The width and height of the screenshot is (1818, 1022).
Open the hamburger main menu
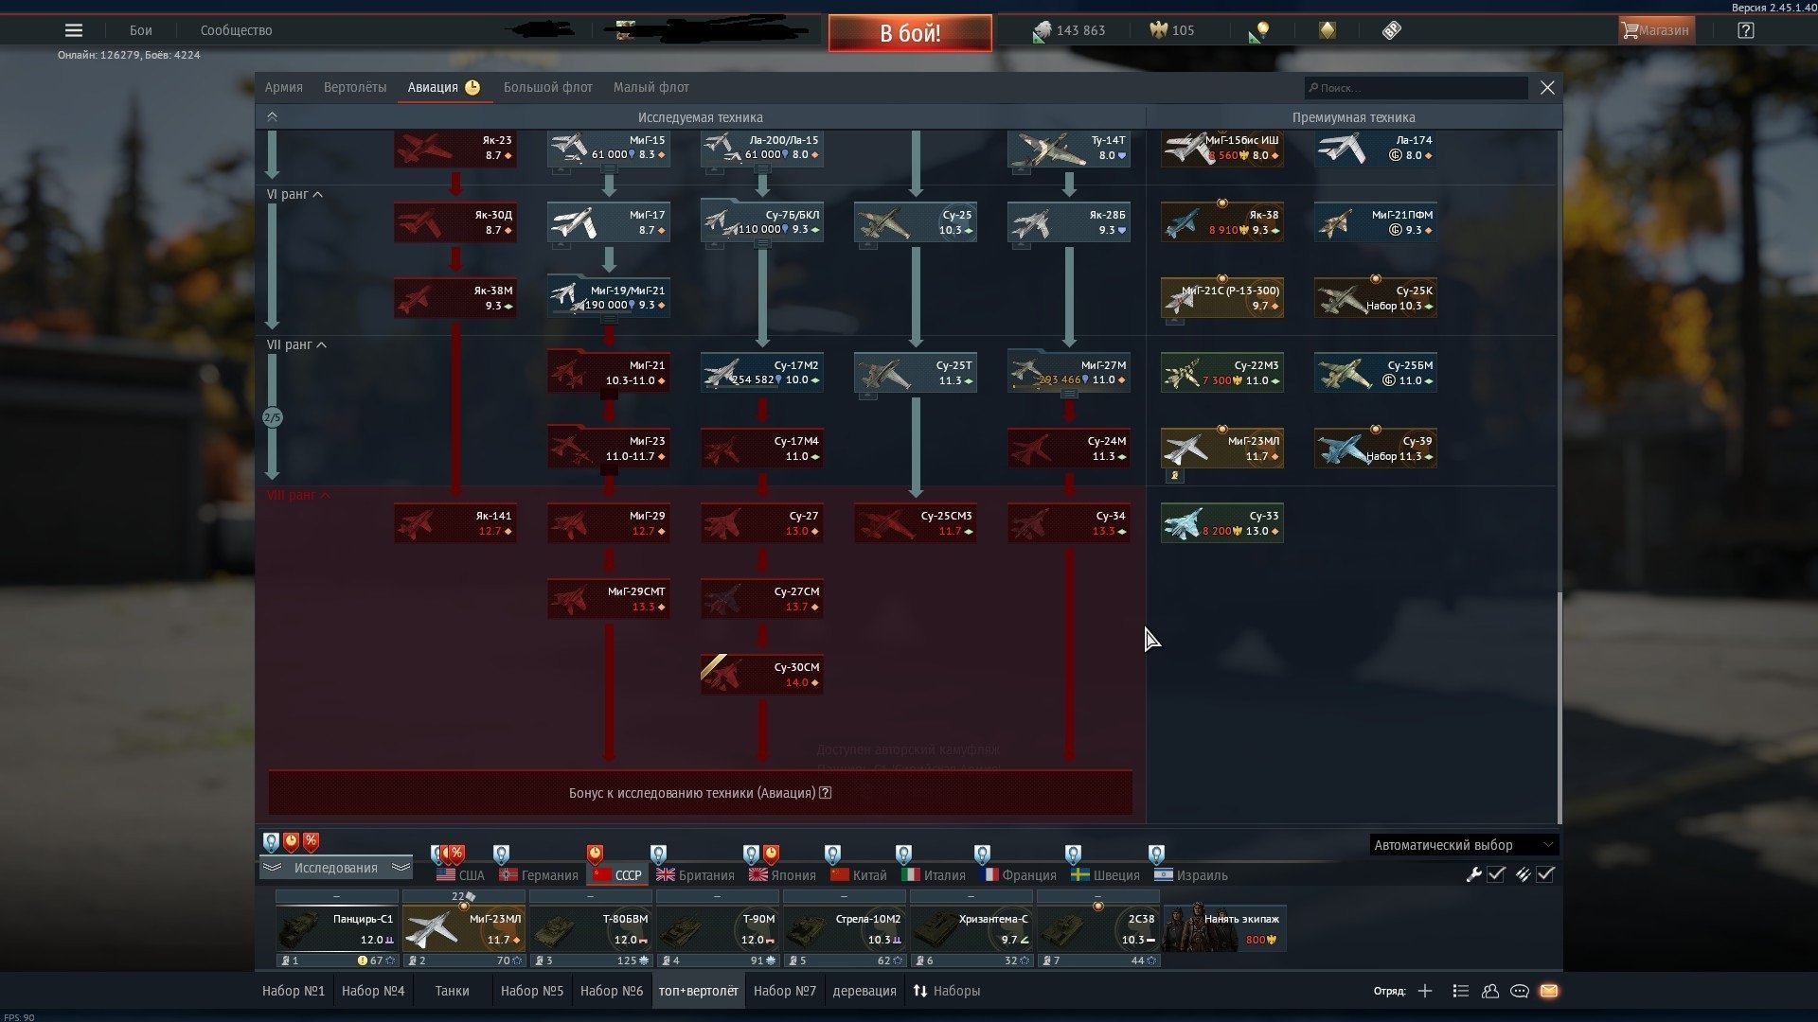pos(73,30)
